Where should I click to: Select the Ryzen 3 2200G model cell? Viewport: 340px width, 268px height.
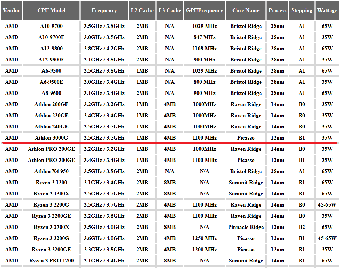52,205
